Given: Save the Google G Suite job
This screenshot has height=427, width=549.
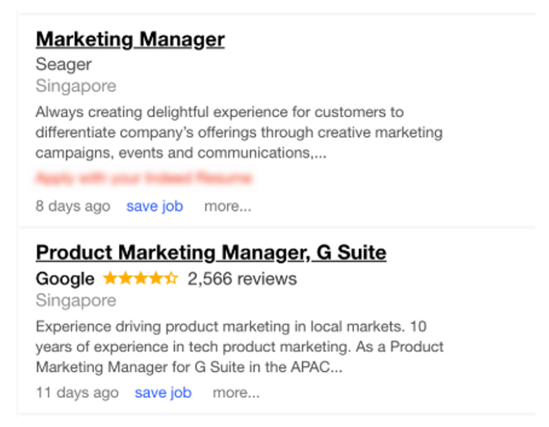Looking at the screenshot, I should point(163,393).
